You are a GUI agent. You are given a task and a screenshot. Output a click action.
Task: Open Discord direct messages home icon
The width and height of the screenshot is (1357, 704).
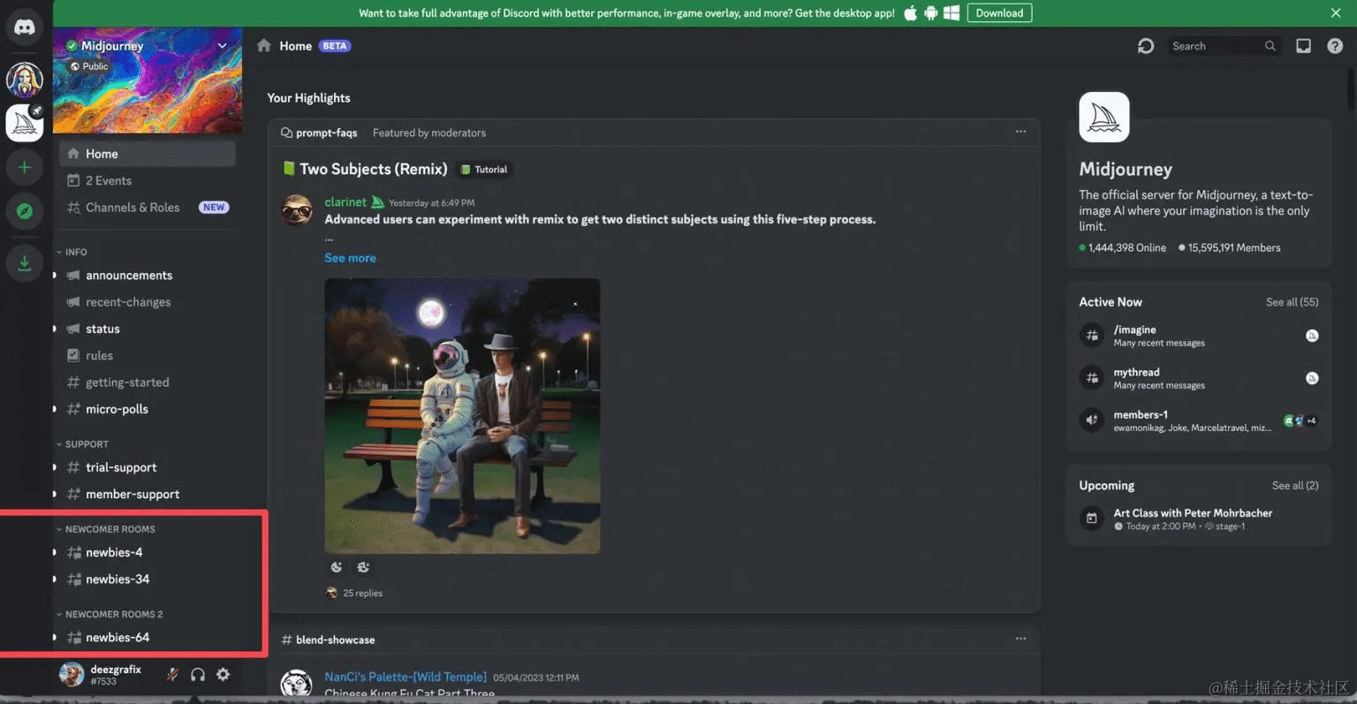(25, 28)
